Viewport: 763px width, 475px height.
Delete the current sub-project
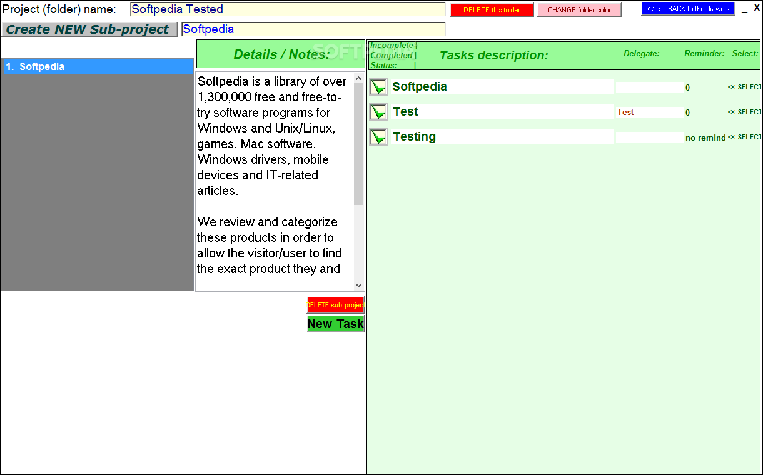(335, 305)
